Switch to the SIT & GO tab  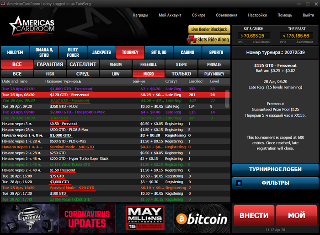tap(159, 52)
